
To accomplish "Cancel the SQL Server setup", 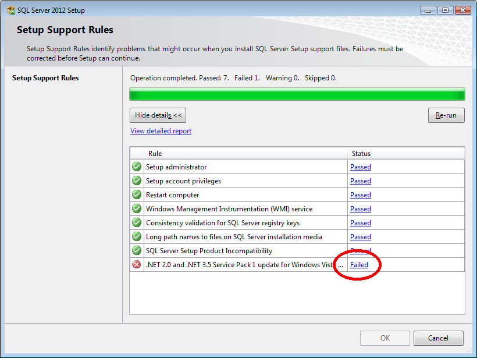I will click(x=439, y=338).
